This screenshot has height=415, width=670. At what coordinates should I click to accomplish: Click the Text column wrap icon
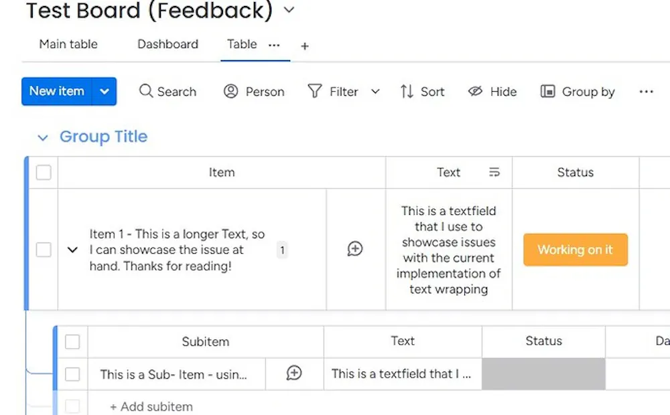pyautogui.click(x=494, y=173)
